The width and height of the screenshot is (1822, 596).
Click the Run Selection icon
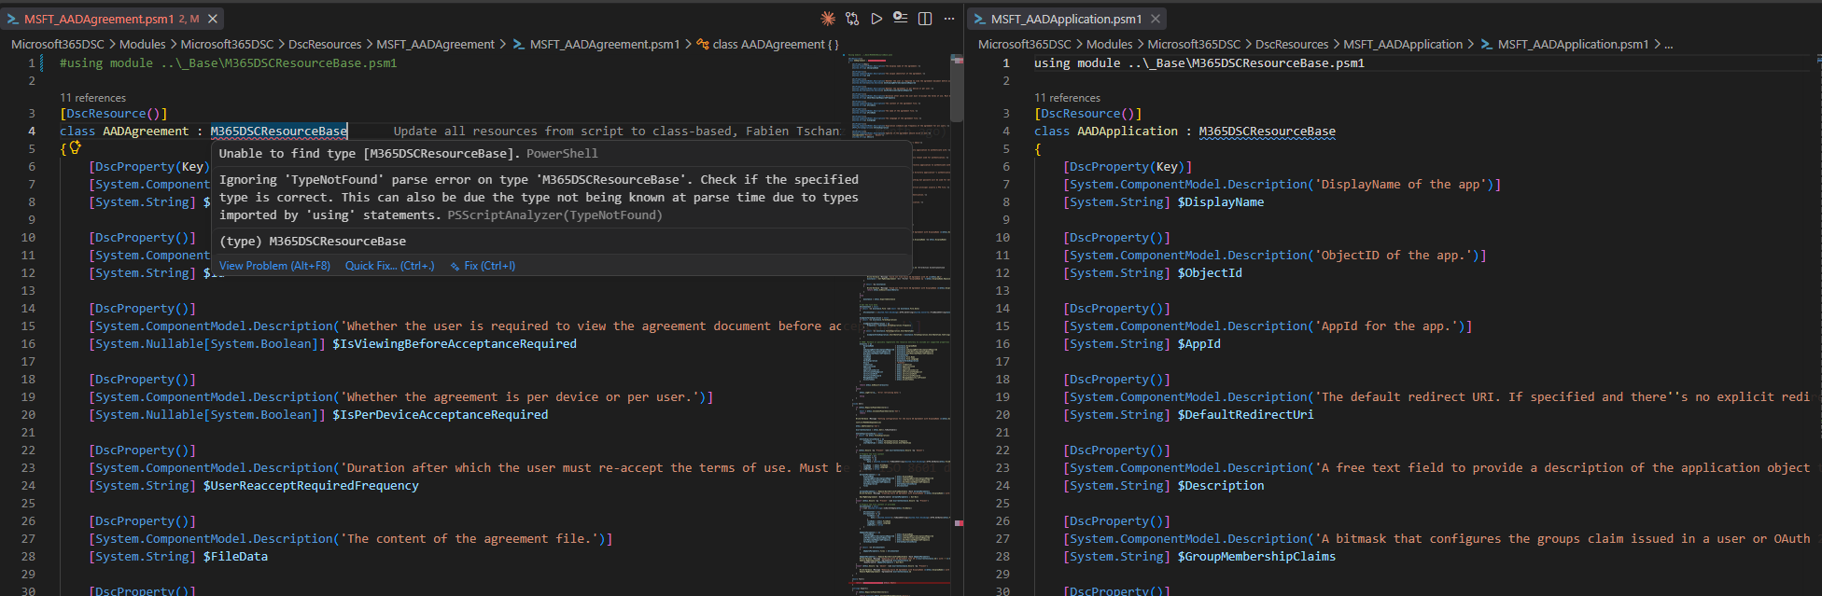tap(901, 19)
